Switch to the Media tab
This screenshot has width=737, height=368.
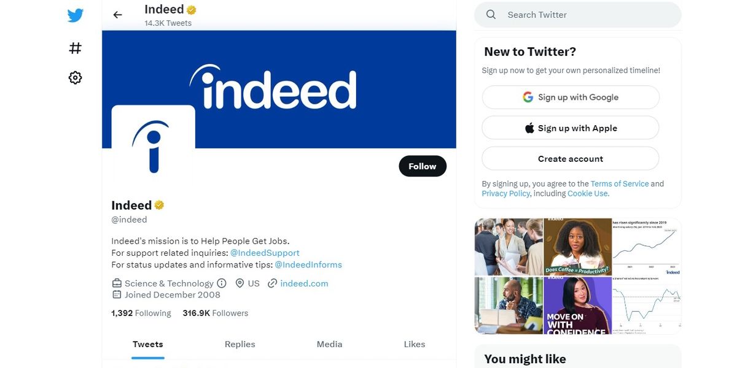pos(329,344)
